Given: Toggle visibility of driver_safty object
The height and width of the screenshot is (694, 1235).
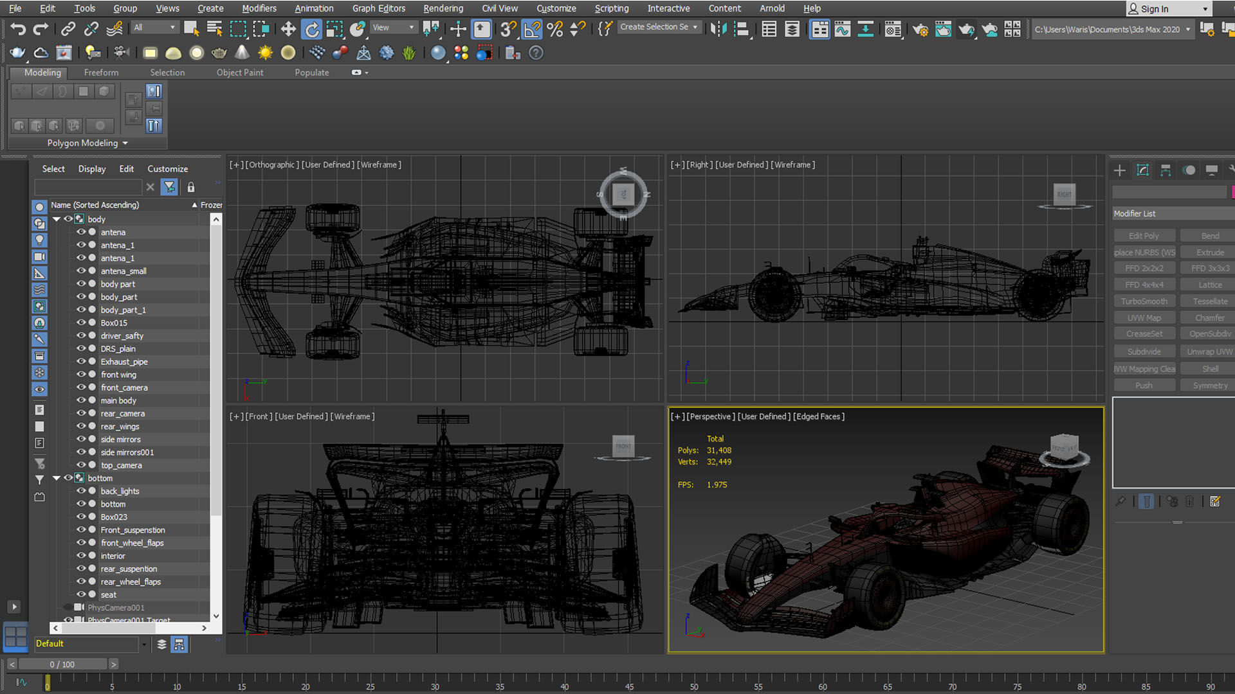Looking at the screenshot, I should (81, 335).
